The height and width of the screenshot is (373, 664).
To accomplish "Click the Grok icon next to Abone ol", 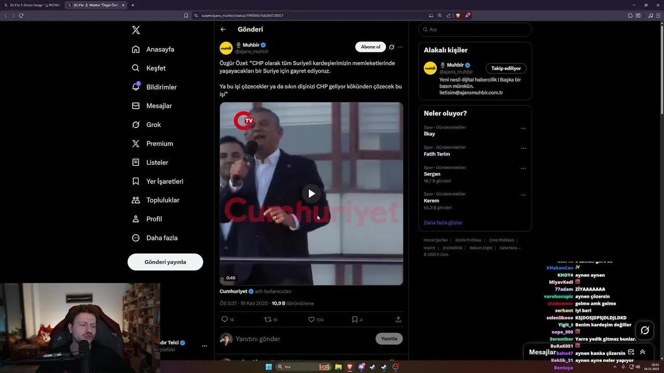I will point(392,47).
